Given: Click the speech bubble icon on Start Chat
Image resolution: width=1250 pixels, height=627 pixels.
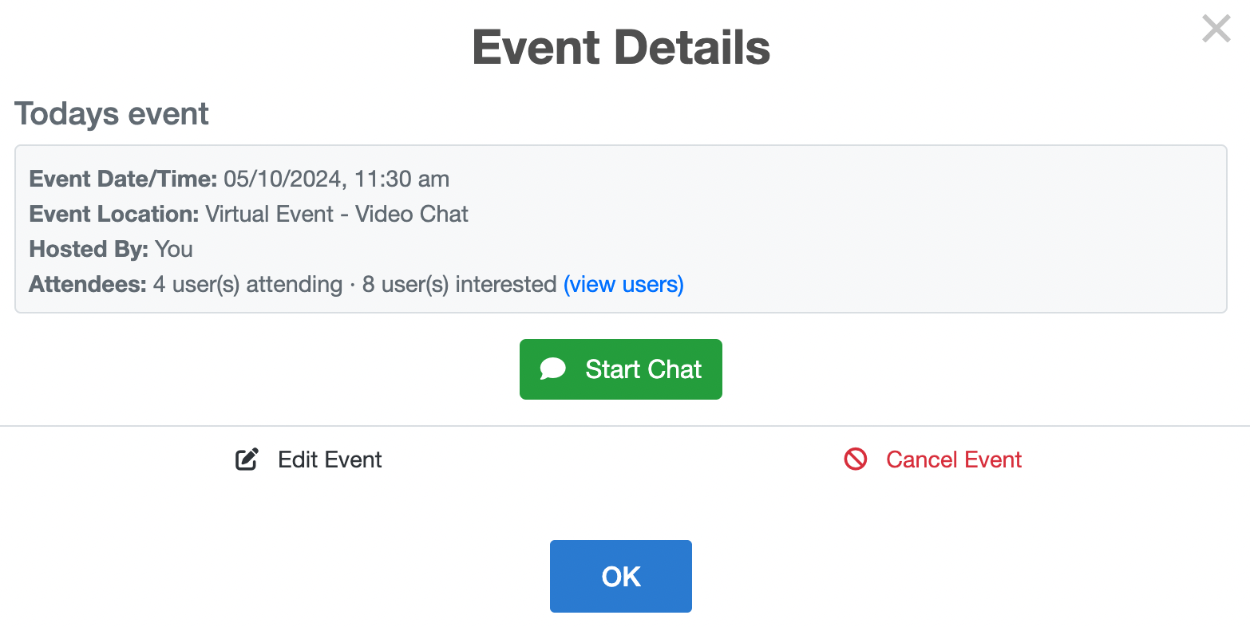Looking at the screenshot, I should pyautogui.click(x=553, y=369).
